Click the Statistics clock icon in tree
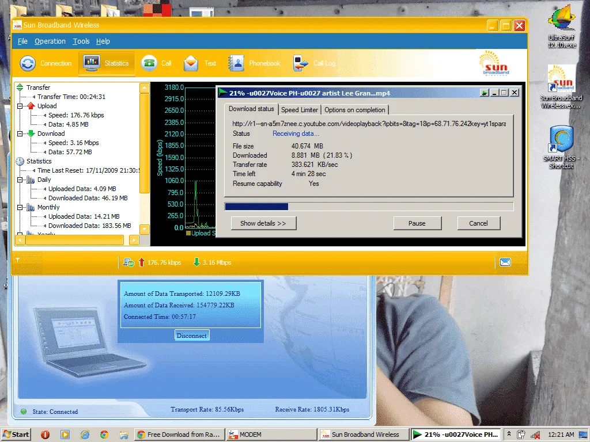The width and height of the screenshot is (590, 442). (x=20, y=161)
